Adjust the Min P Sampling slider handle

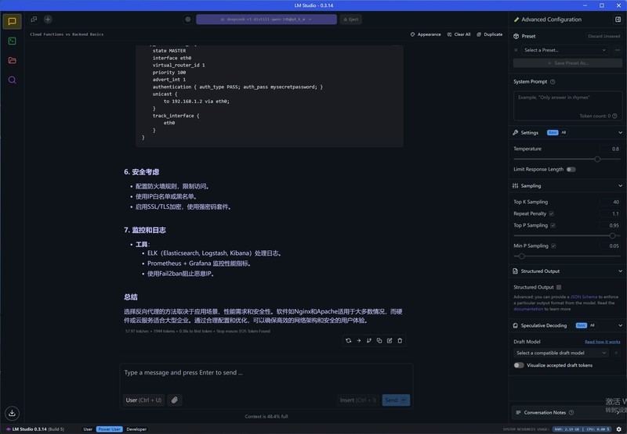(521, 256)
